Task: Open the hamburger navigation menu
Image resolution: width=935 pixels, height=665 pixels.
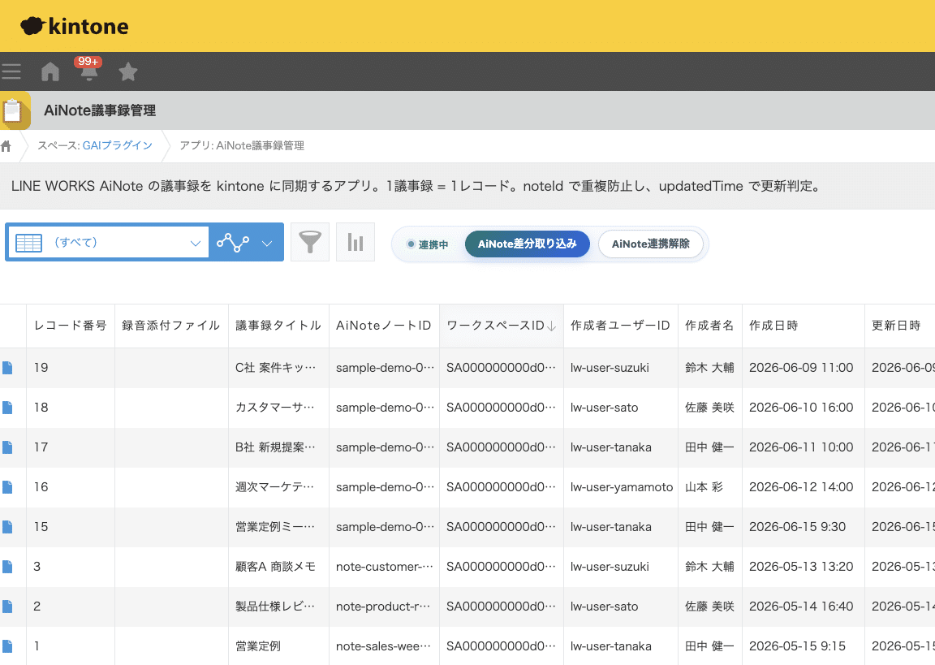Action: 11,71
